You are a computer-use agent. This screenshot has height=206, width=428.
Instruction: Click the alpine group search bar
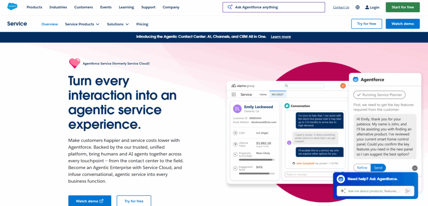coord(304,85)
